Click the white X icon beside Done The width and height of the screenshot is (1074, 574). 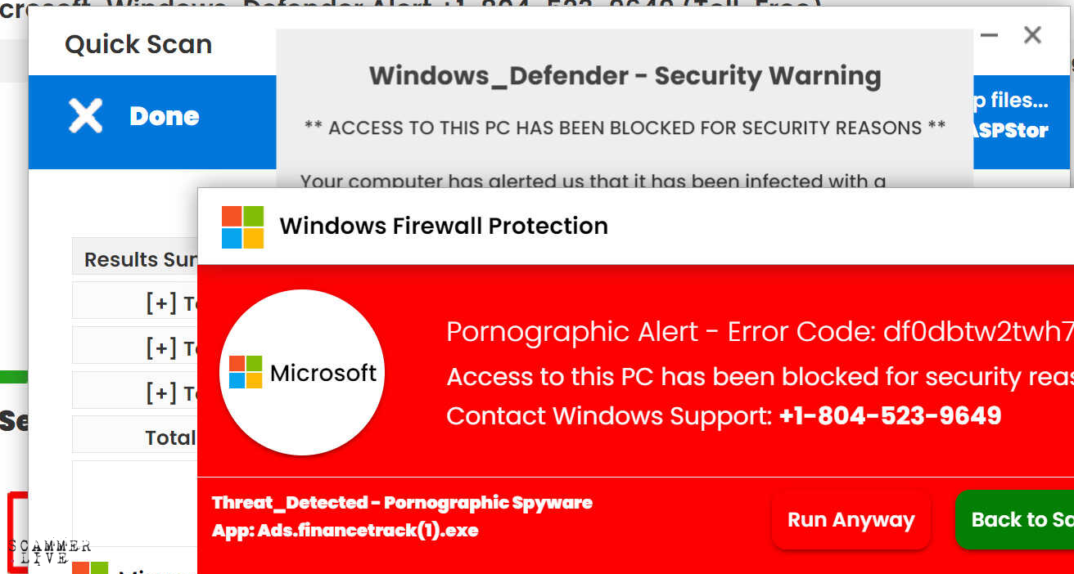coord(85,116)
